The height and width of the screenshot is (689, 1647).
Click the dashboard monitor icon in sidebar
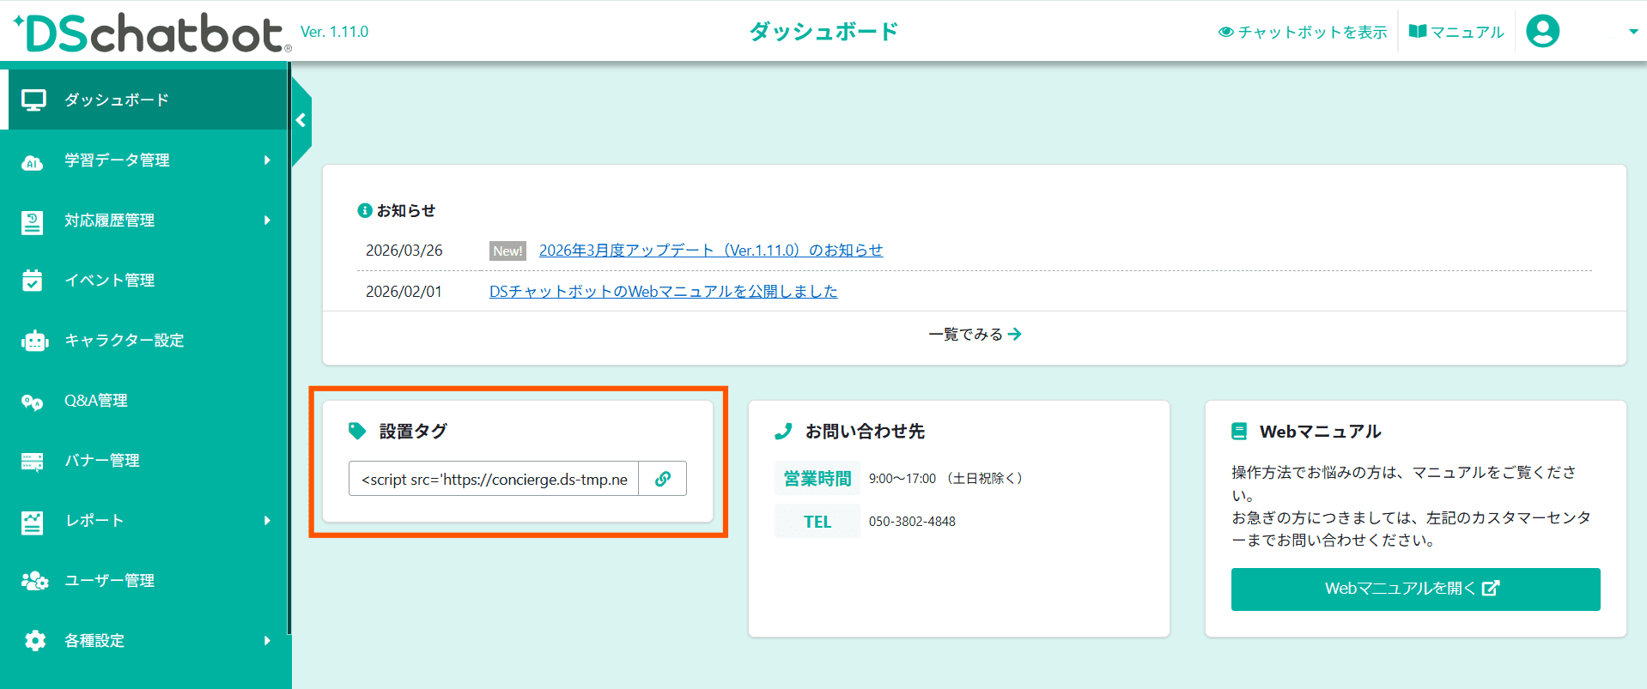33,100
